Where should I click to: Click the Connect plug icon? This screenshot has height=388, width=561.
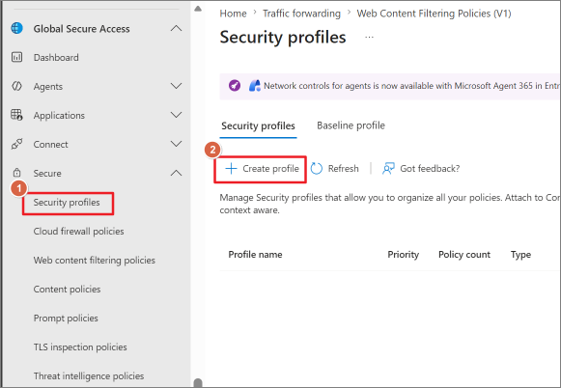point(16,144)
